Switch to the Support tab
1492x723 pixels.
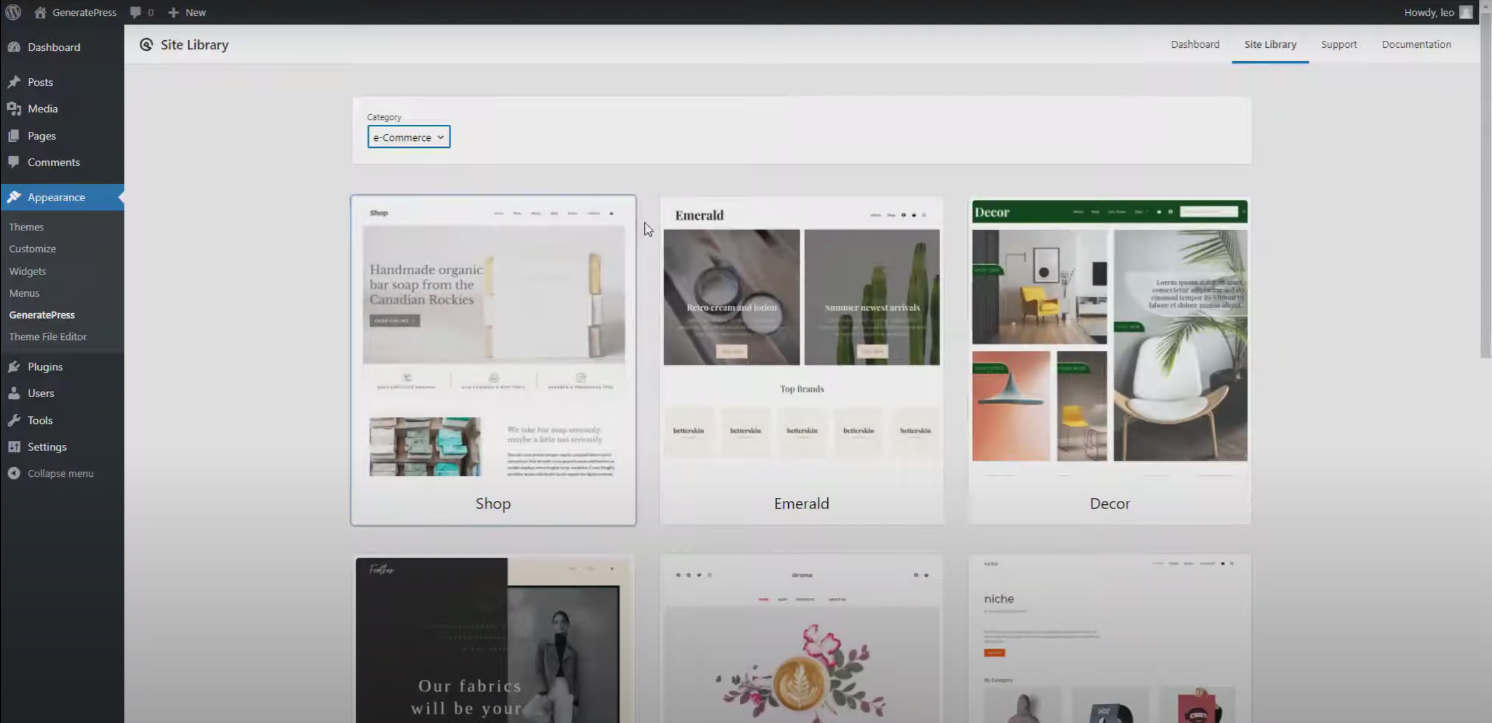pos(1339,44)
